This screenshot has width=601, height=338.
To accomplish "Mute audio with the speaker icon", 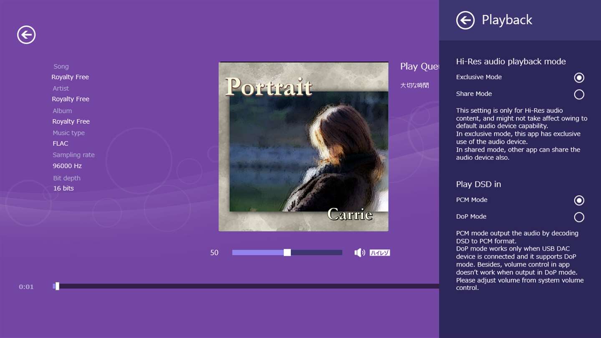I will (x=359, y=252).
